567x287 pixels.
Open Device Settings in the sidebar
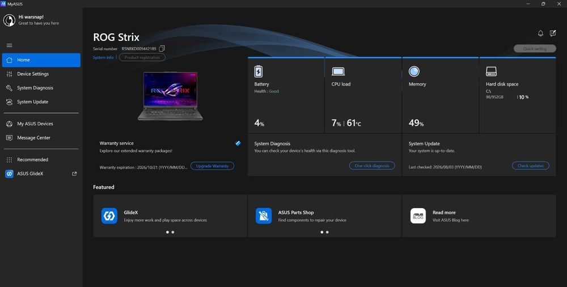pos(41,74)
